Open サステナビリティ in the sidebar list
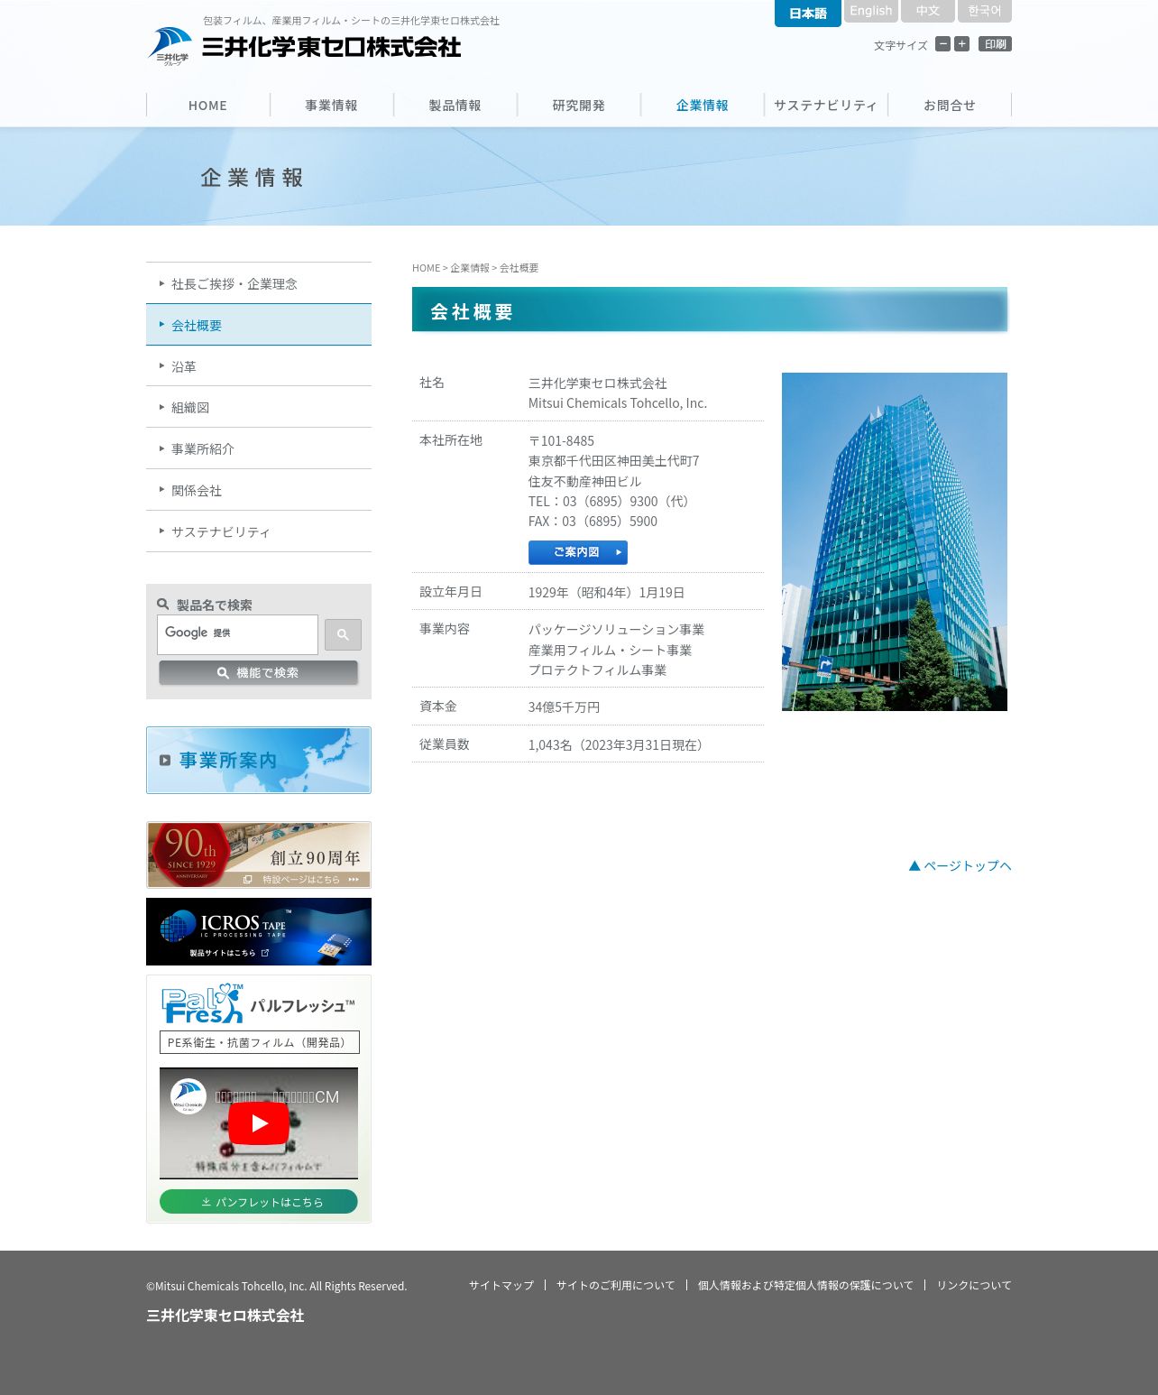The image size is (1158, 1395). coord(259,531)
